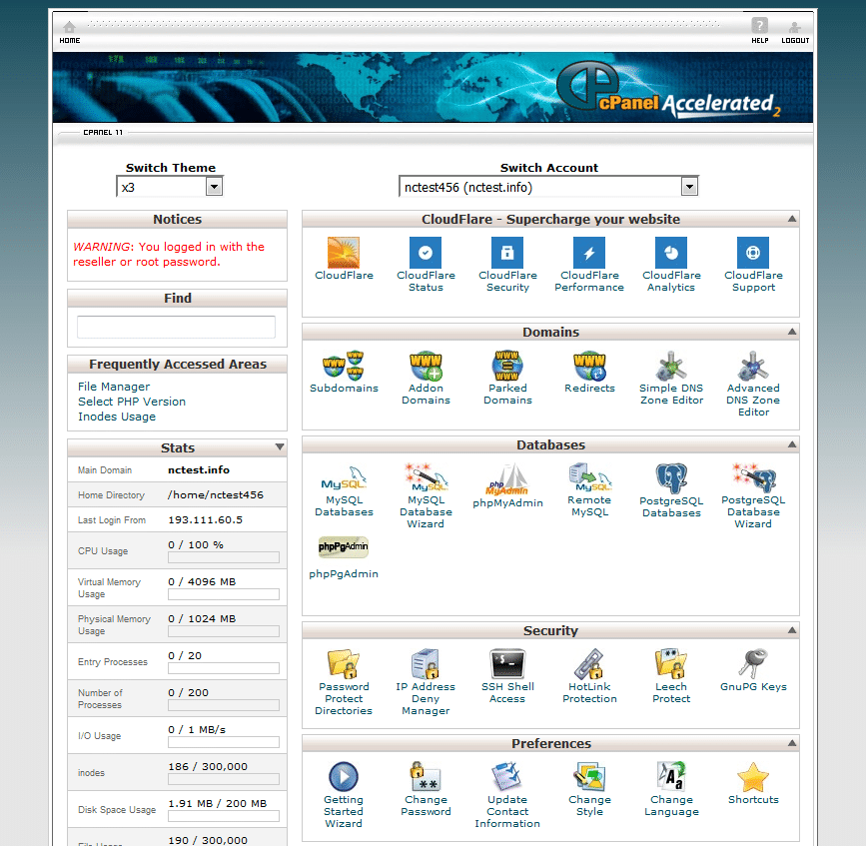Collapse the Preferences section
This screenshot has width=866, height=846.
(x=792, y=743)
